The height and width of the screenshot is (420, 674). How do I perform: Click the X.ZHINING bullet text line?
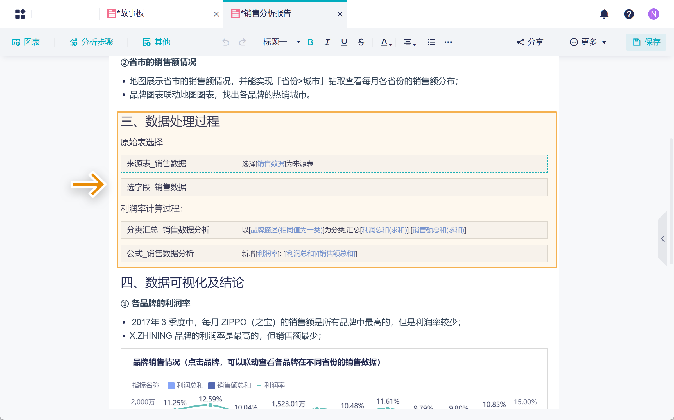point(225,335)
